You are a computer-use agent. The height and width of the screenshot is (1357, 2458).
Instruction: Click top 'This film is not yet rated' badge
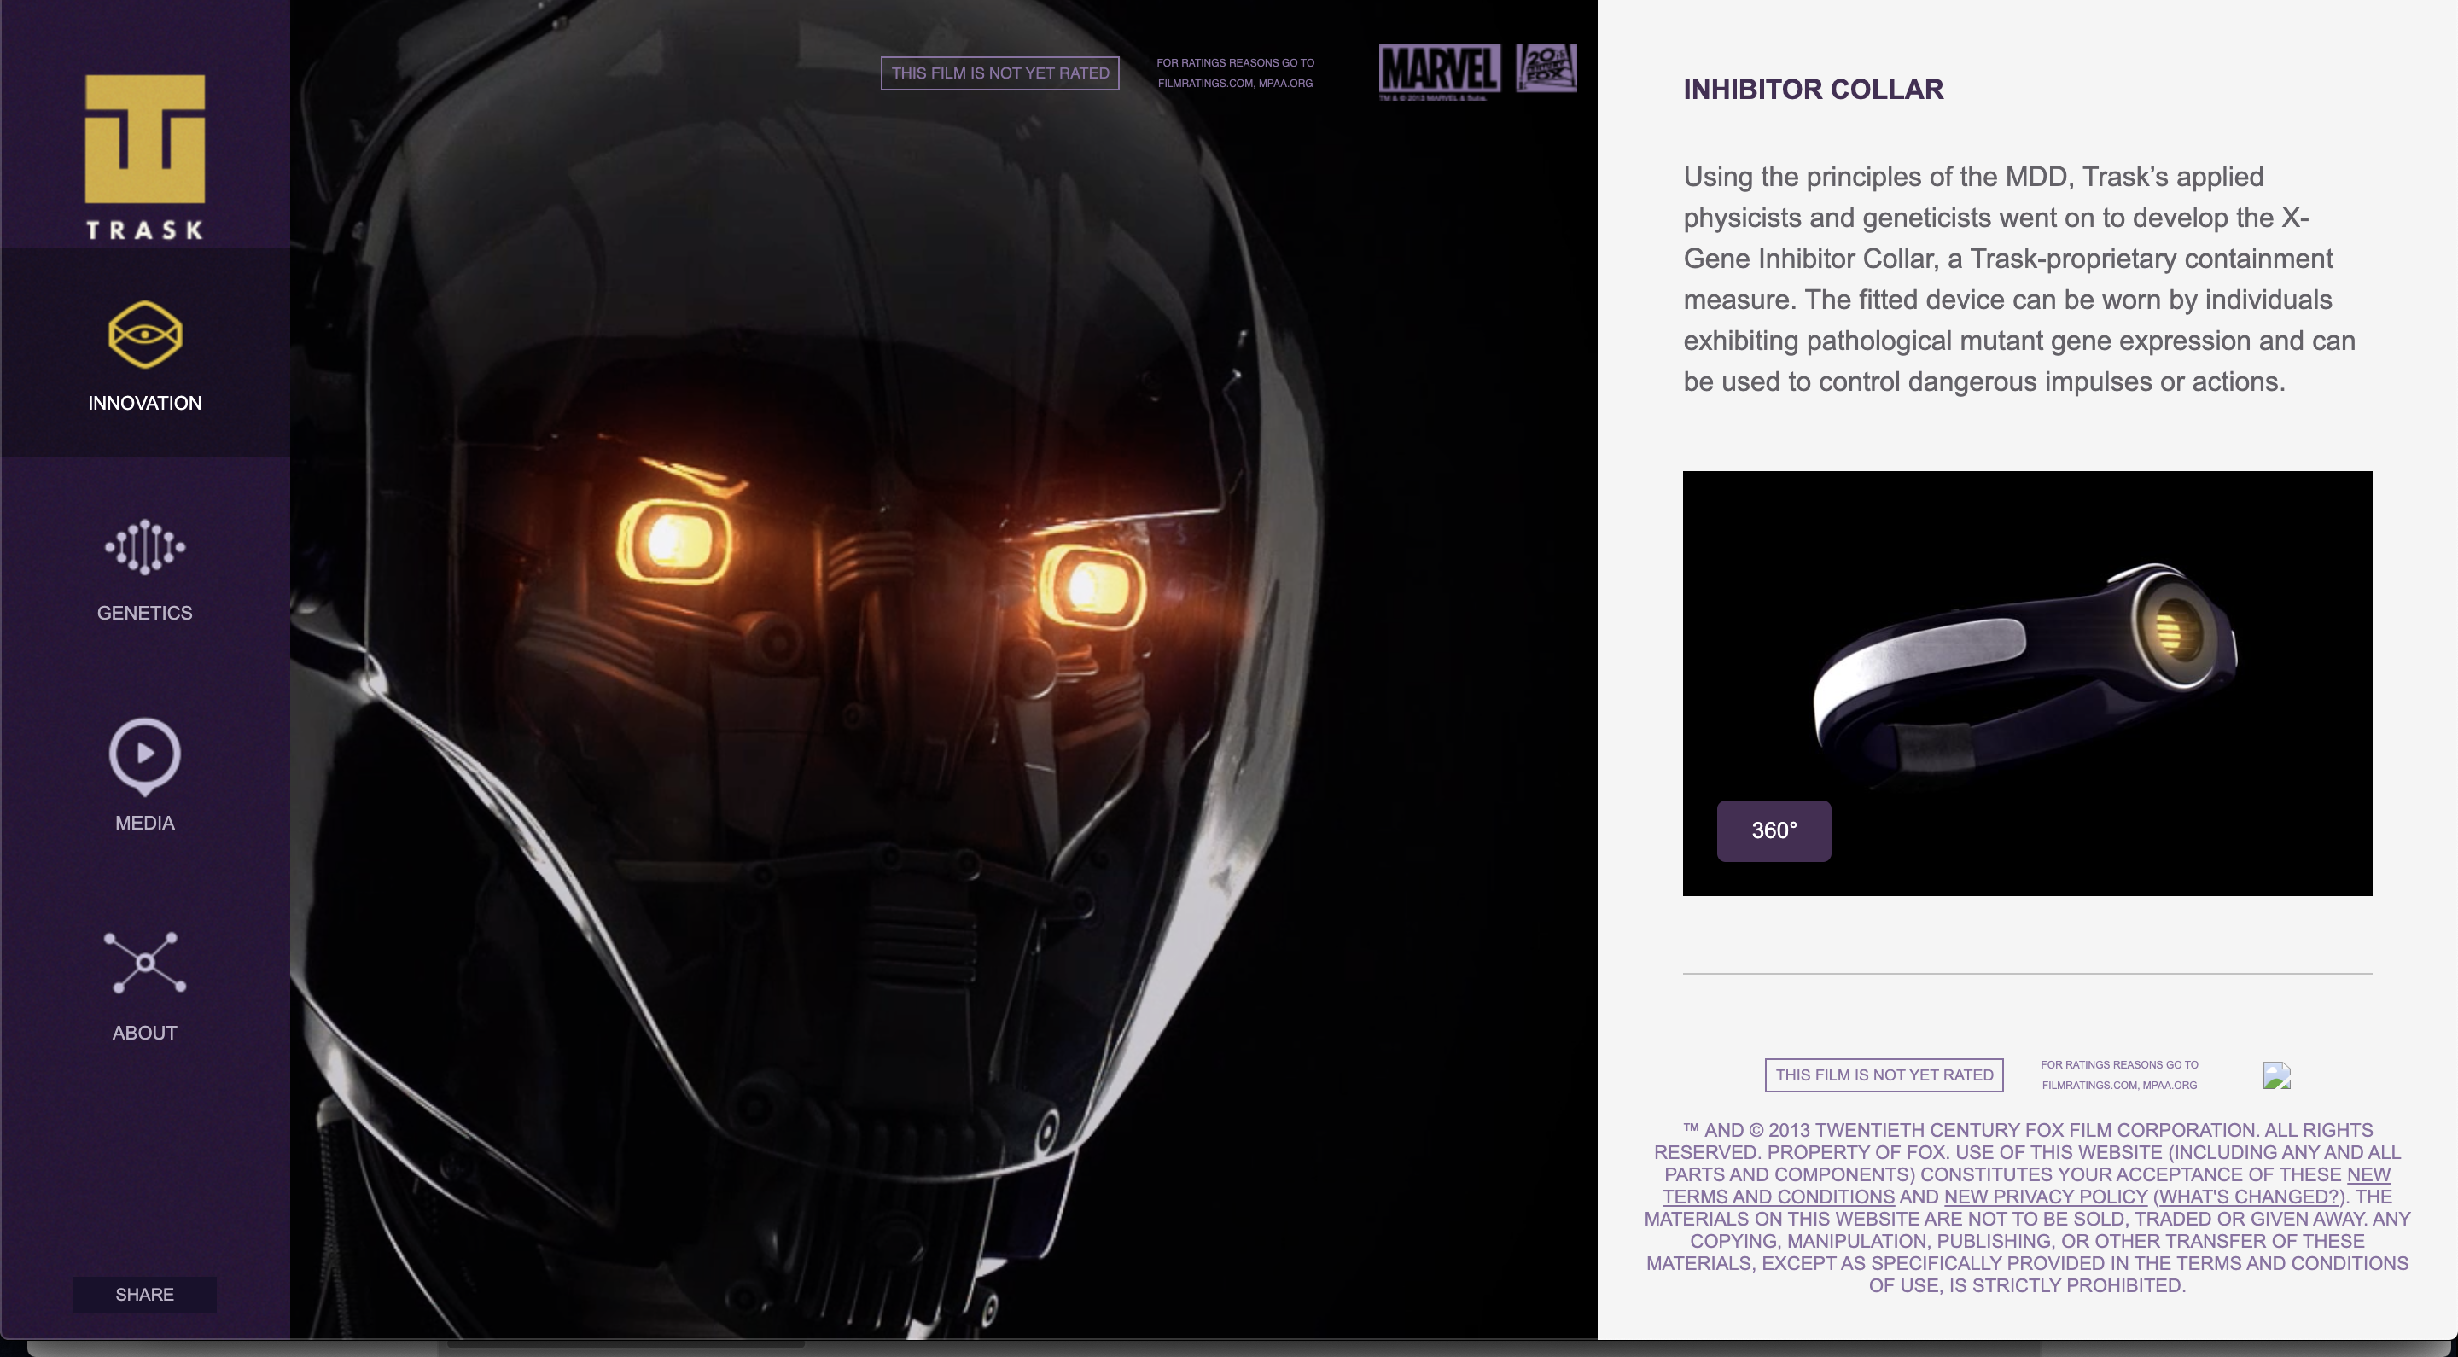(x=1000, y=73)
